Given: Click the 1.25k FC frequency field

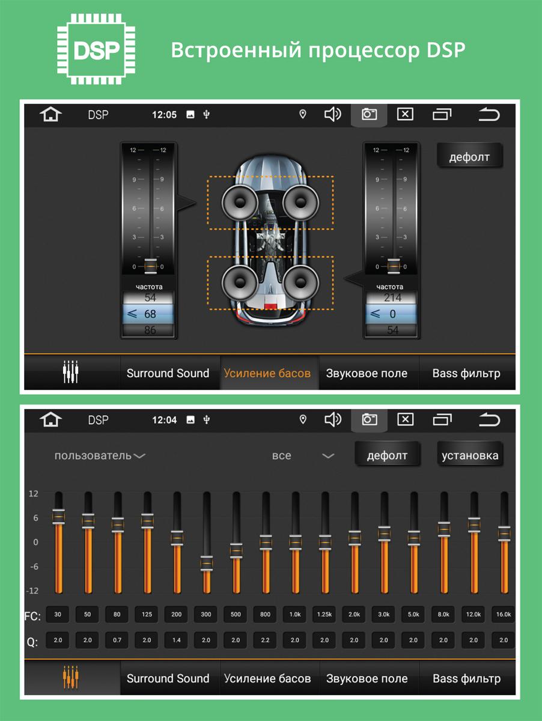Looking at the screenshot, I should coord(324,615).
